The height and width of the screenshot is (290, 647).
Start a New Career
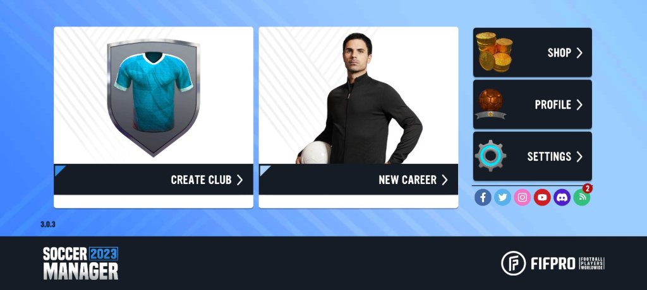pos(358,179)
